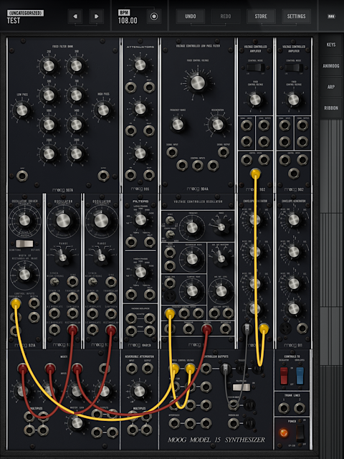Toggle the red Oscillator control switch
The height and width of the screenshot is (459, 344).
[x=284, y=376]
